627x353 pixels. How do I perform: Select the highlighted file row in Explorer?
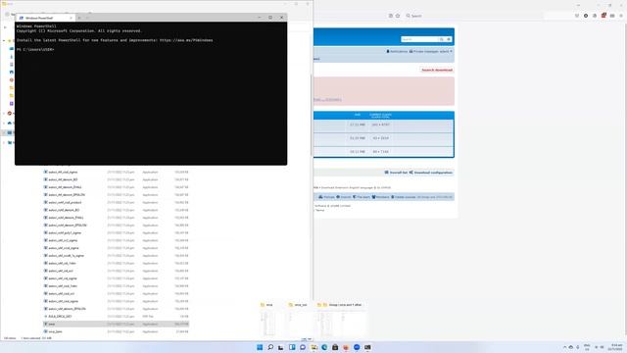pos(116,324)
